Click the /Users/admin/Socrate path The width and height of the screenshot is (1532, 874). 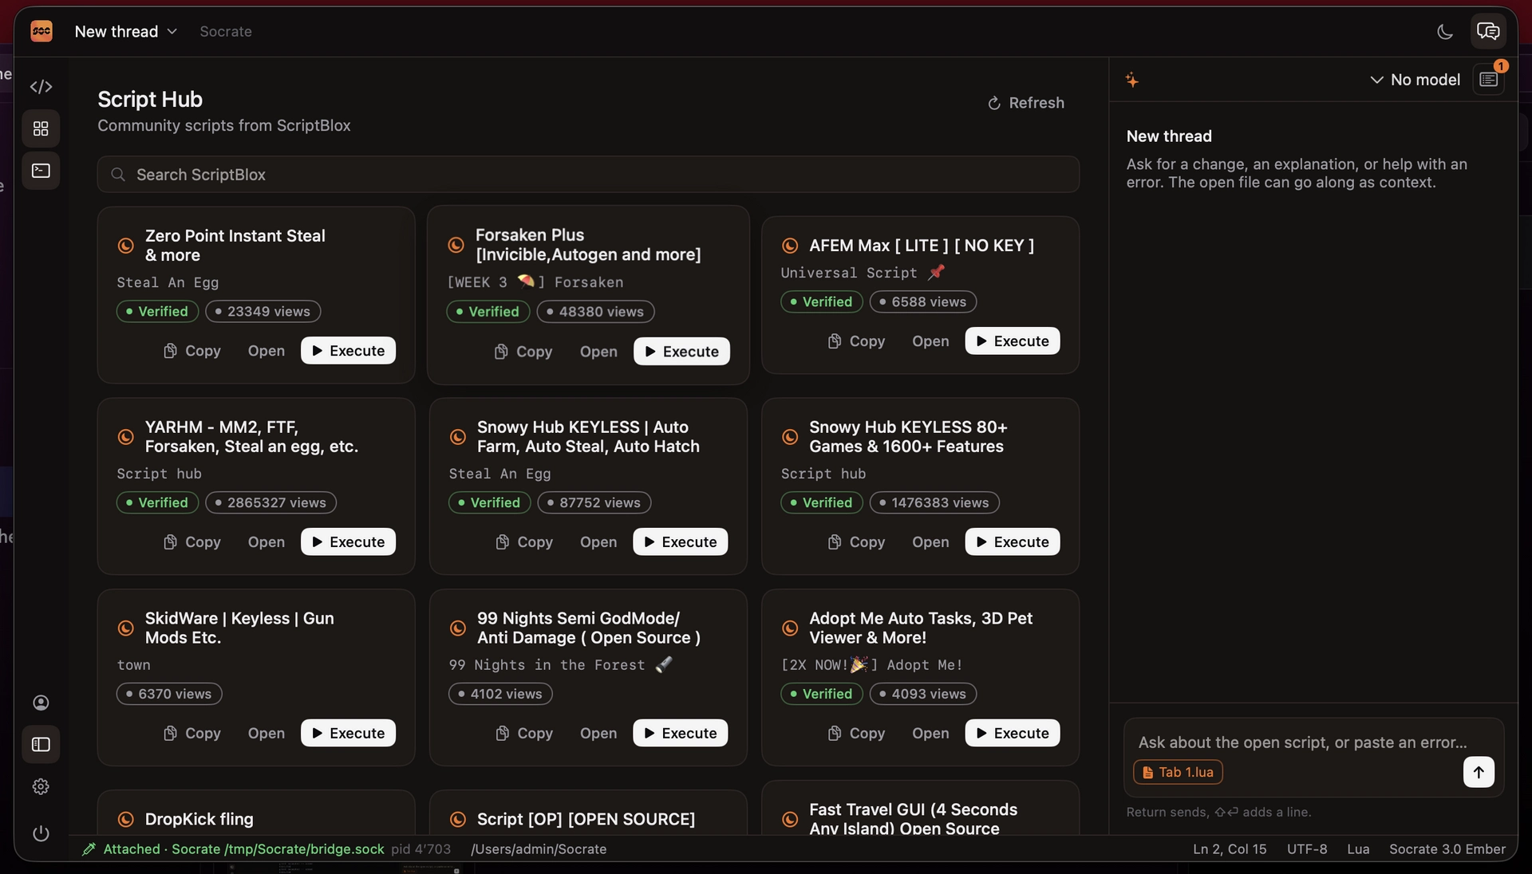539,849
